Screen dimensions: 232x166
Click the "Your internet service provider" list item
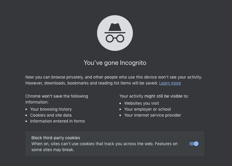(x=153, y=115)
